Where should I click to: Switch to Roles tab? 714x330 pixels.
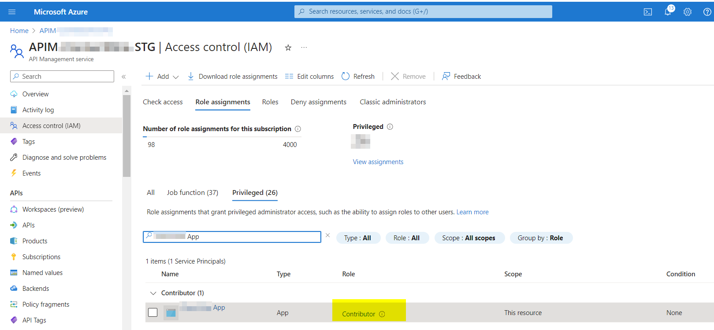click(x=270, y=102)
